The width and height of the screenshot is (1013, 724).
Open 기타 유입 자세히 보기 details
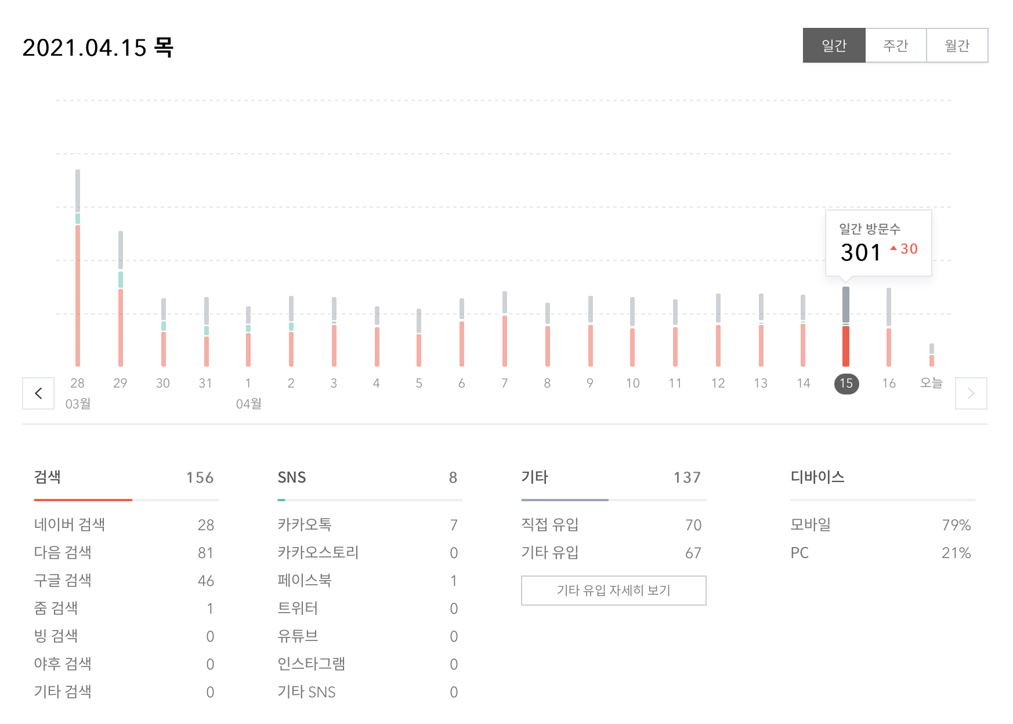pos(613,590)
